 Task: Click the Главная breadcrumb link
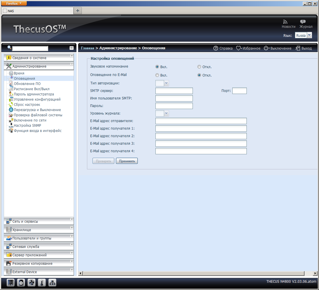point(88,48)
